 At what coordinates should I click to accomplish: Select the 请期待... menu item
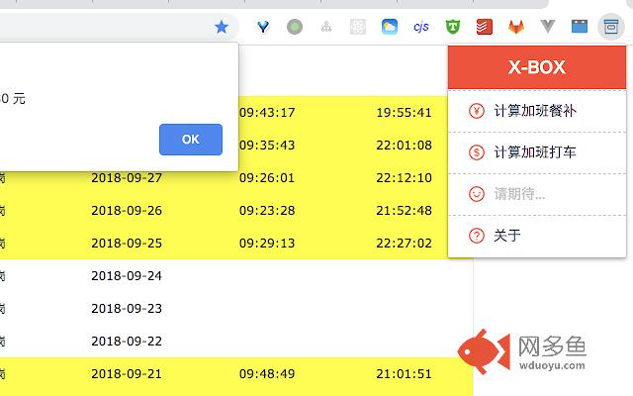pyautogui.click(x=537, y=194)
